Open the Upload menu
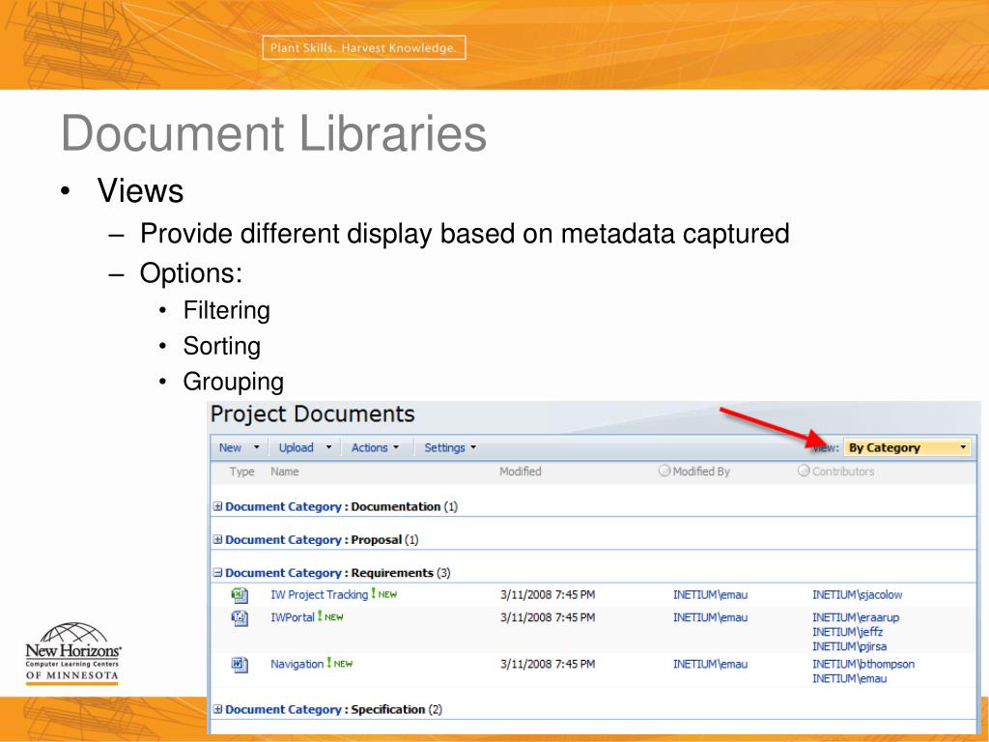Image resolution: width=989 pixels, height=742 pixels. (x=304, y=447)
